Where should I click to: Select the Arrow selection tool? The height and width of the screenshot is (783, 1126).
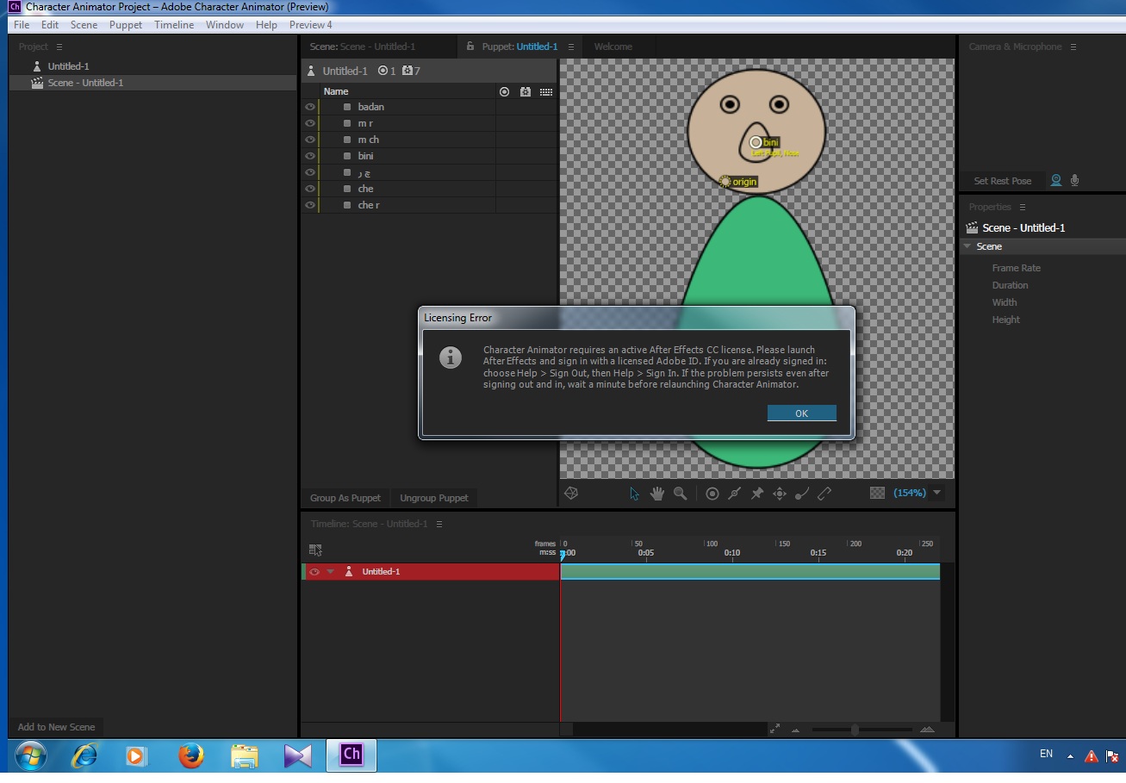[635, 494]
